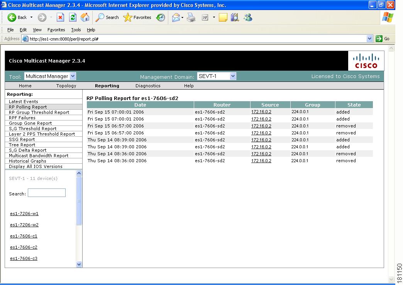Viewport: 403px width, 285px height.
Task: Open Layer 2 PPS Threshold Report
Action: click(x=42, y=134)
